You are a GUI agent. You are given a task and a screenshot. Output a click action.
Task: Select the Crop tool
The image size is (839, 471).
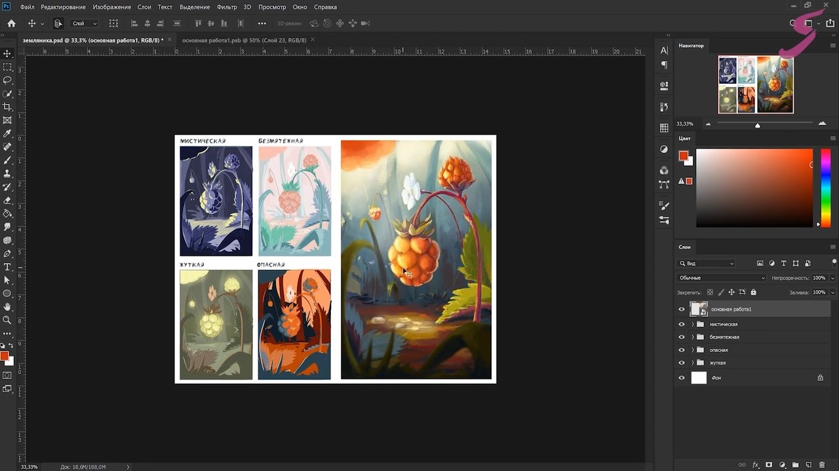7,107
